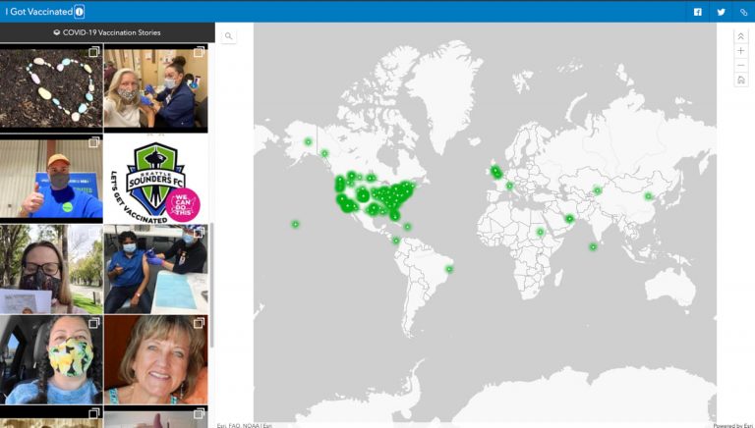The image size is (755, 428).
Task: Select the Sudan area story marker
Action: 541,233
